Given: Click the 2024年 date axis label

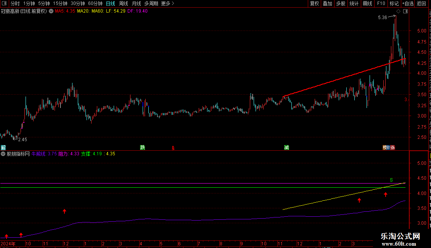Looking at the screenshot, I should tap(8, 243).
